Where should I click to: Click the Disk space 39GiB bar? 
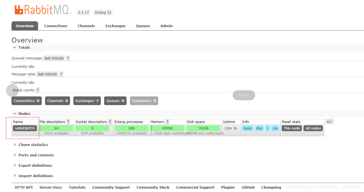[x=204, y=128]
